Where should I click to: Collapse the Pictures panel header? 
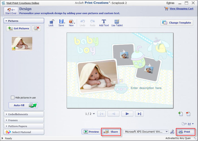[24, 21]
